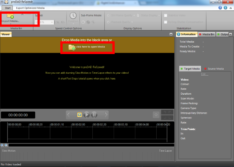Select the Source Media tab
234x167 pixels.
pos(214,69)
